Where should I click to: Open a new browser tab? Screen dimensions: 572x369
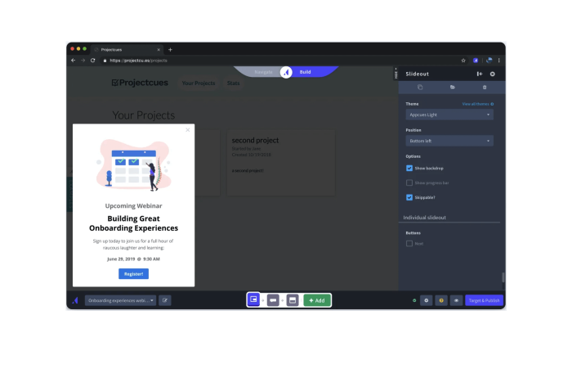(170, 49)
